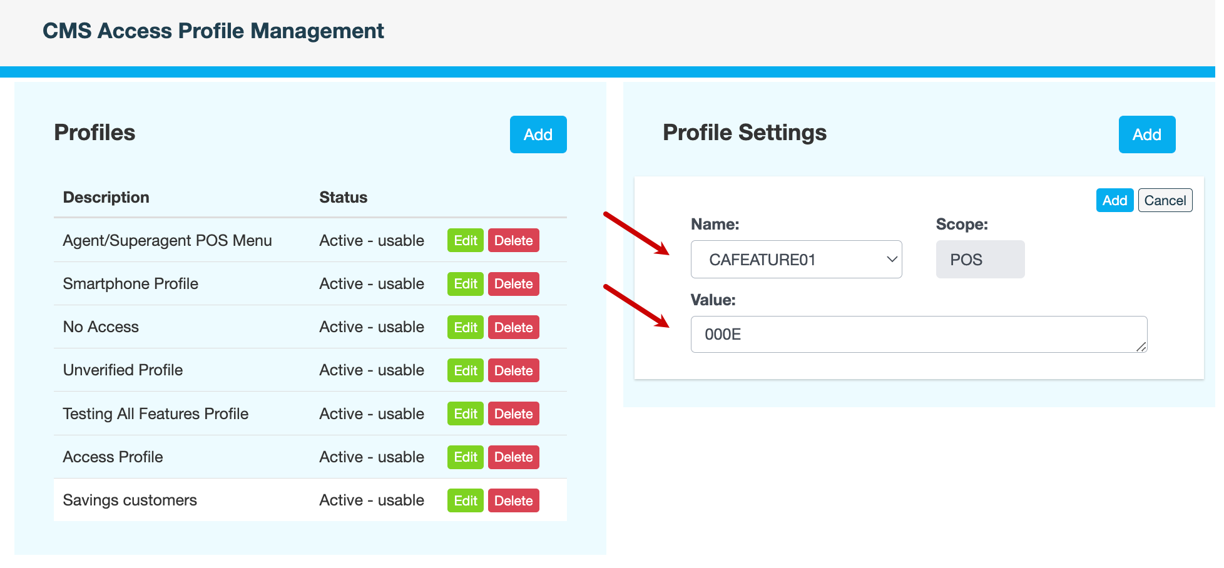Edit the Smartphone Profile entry
Viewport: 1224px width, 568px height.
pos(465,284)
